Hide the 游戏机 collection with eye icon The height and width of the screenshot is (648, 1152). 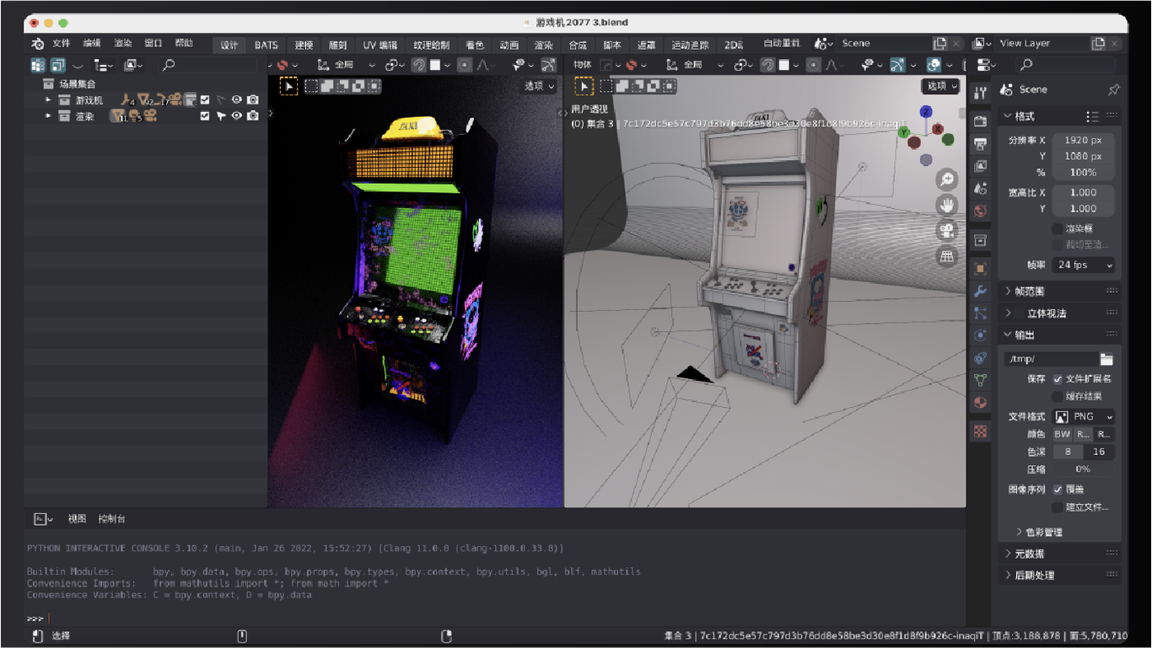point(237,100)
